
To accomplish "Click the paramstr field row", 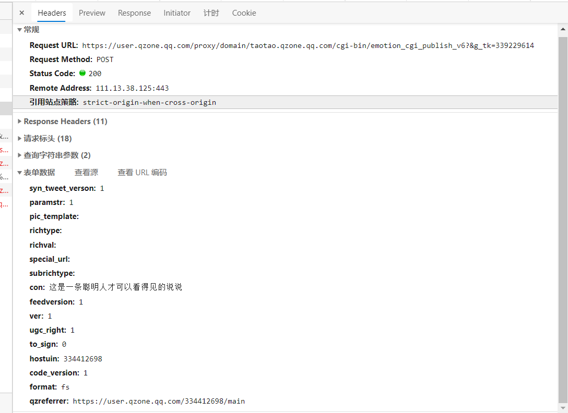I will (52, 202).
